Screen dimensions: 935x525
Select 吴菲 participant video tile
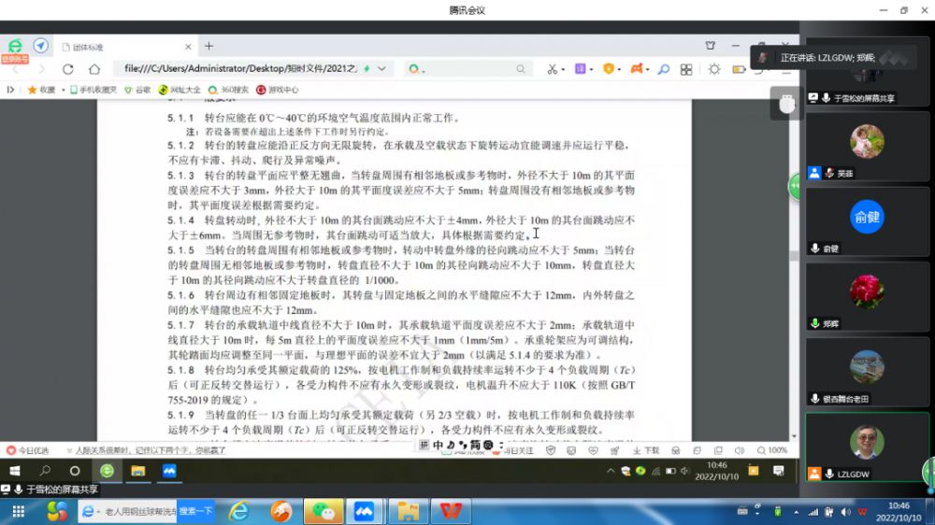[867, 148]
